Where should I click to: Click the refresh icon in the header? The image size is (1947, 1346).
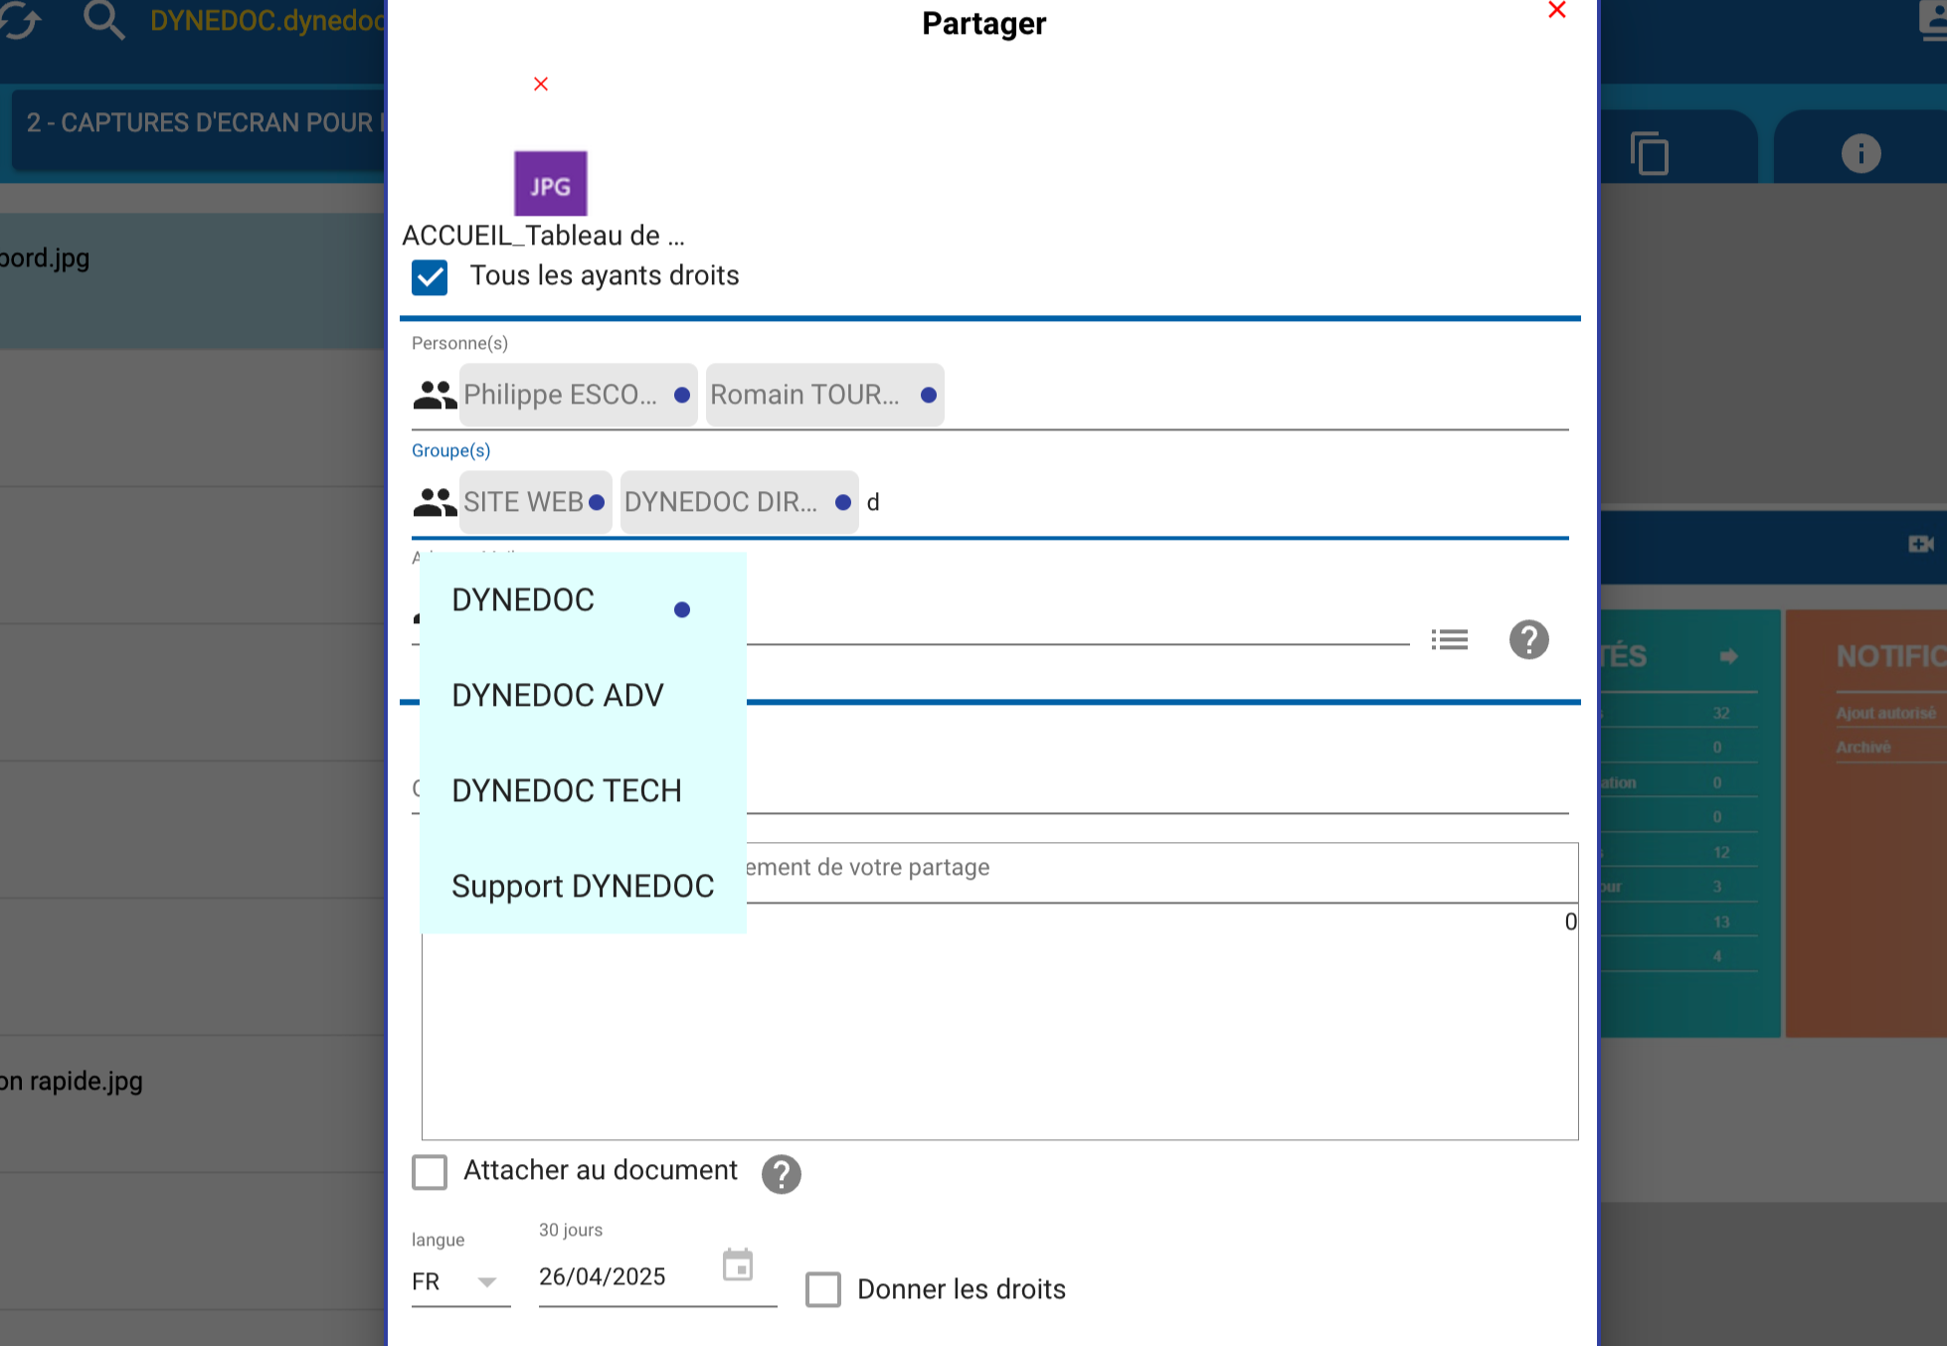[20, 20]
